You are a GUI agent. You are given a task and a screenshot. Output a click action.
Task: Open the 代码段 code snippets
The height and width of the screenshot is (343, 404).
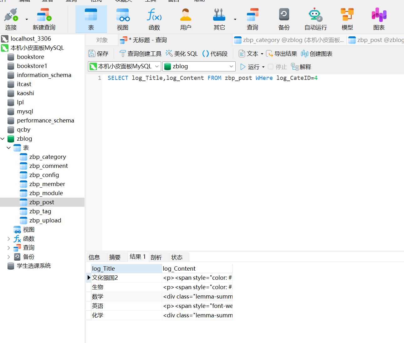[x=215, y=54]
